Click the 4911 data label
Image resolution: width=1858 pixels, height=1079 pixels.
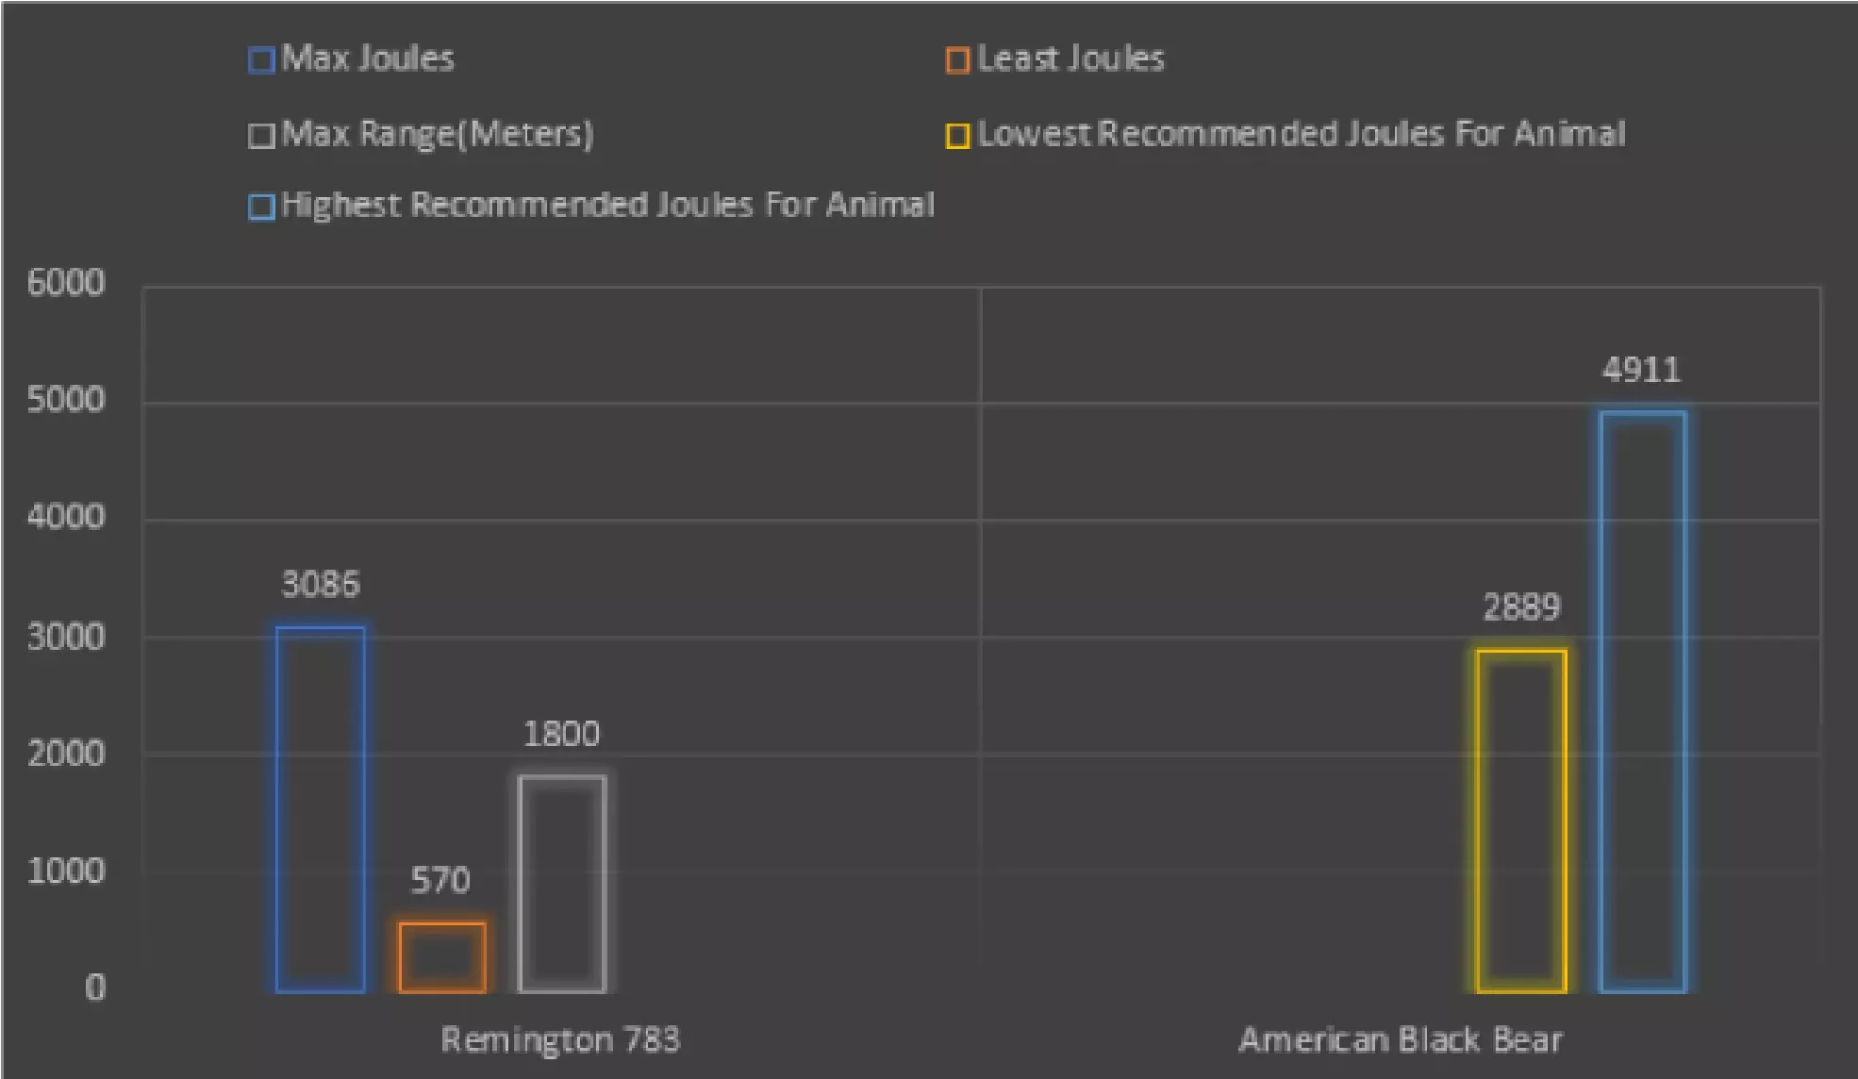point(1642,370)
